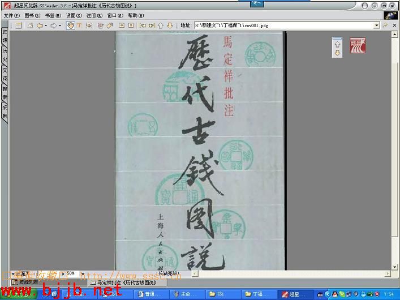
Task: Jump to the next section folder icon
Action: [x=152, y=25]
